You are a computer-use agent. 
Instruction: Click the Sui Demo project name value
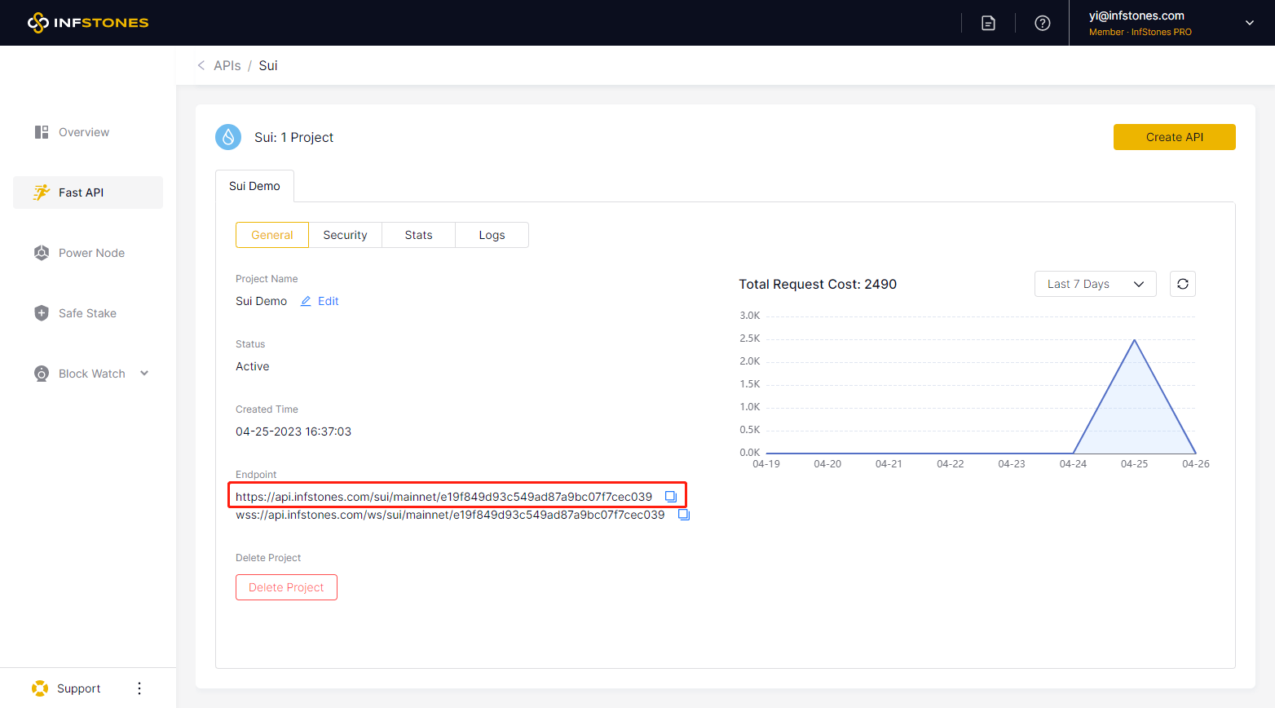pyautogui.click(x=261, y=301)
